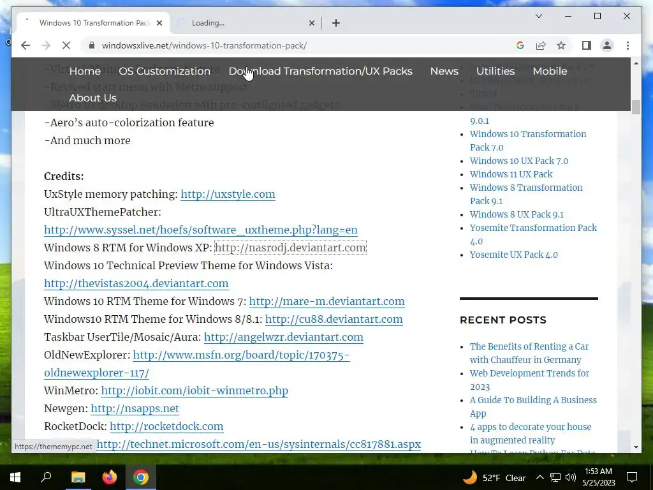Open the tab search dropdown
Image resolution: width=653 pixels, height=490 pixels.
pos(539,16)
